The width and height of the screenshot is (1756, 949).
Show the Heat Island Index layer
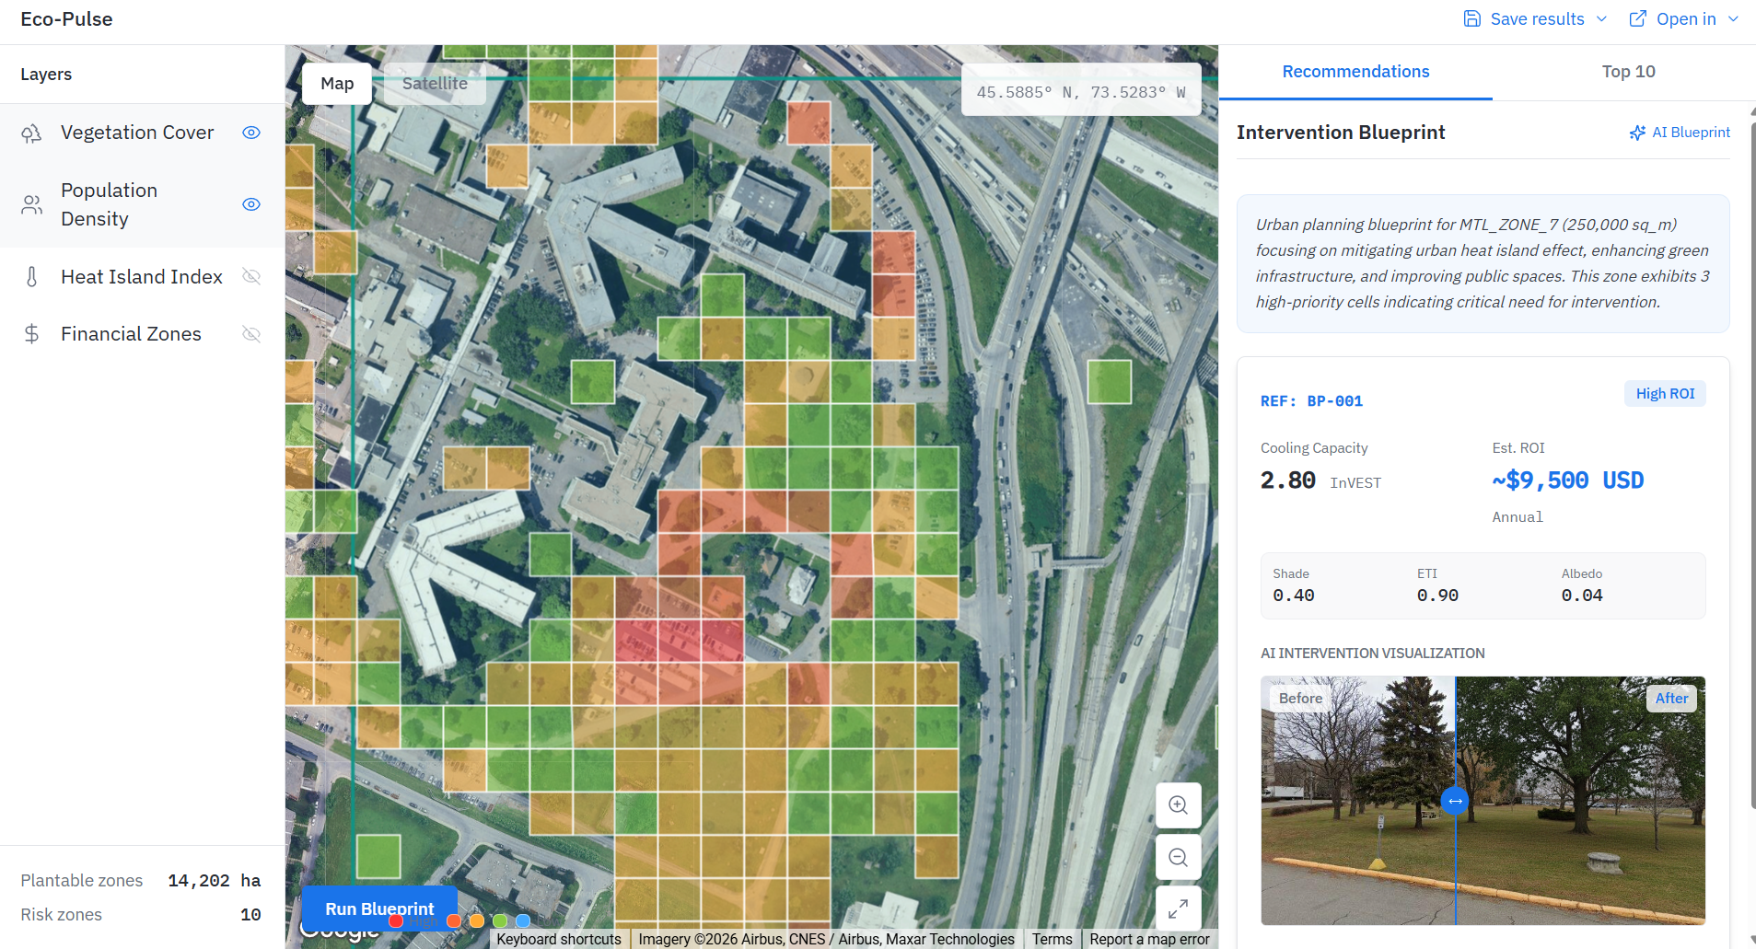(x=251, y=276)
